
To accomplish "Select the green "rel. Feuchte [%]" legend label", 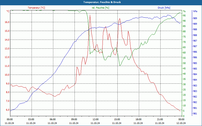I will tap(100, 8).
